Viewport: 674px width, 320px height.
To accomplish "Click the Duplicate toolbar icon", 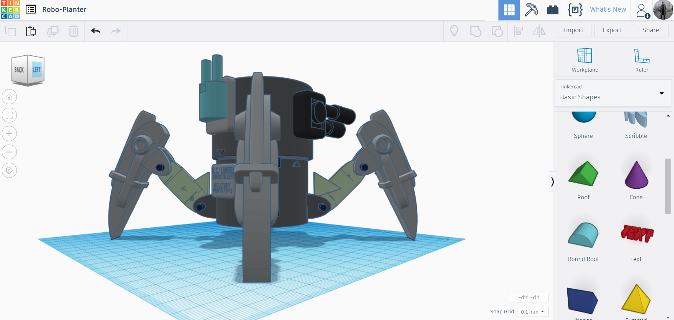I will (53, 31).
